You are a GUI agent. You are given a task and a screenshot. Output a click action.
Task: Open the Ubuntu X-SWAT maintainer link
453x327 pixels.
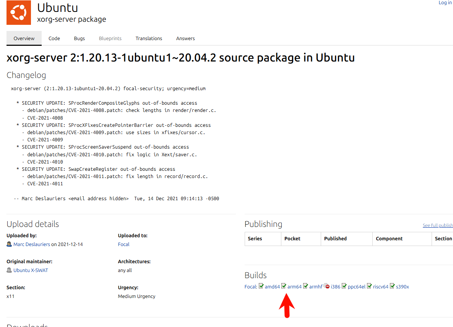click(31, 270)
